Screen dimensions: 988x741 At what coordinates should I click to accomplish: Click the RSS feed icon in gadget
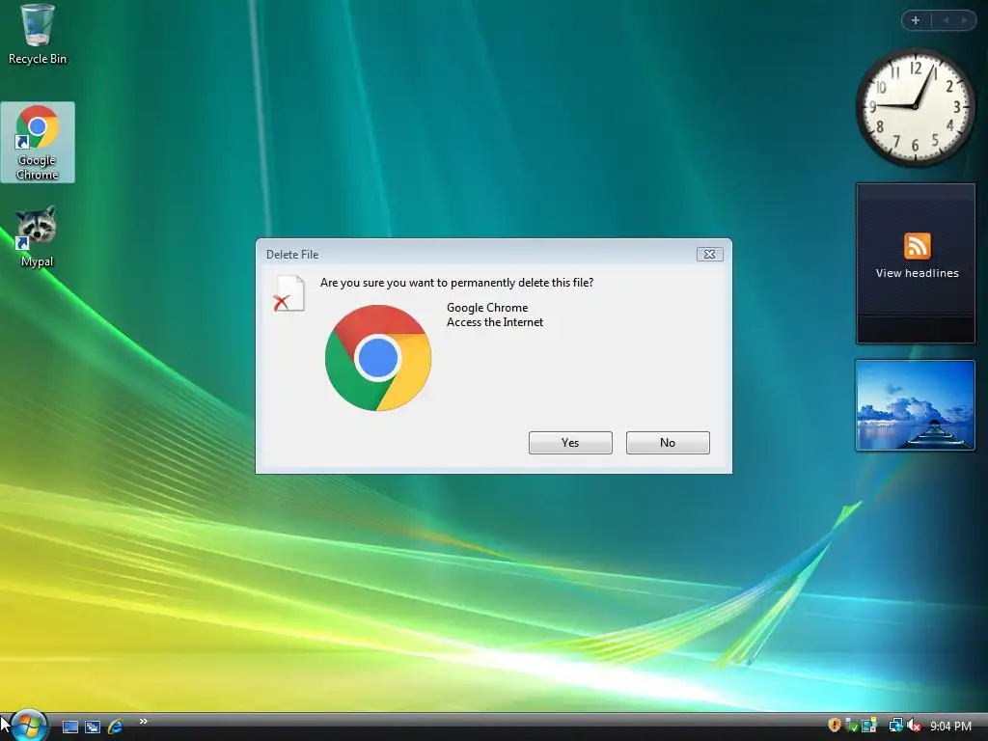[x=917, y=246]
